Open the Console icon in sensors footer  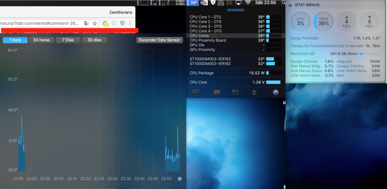[217, 93]
